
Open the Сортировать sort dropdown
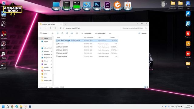pos(87,33)
